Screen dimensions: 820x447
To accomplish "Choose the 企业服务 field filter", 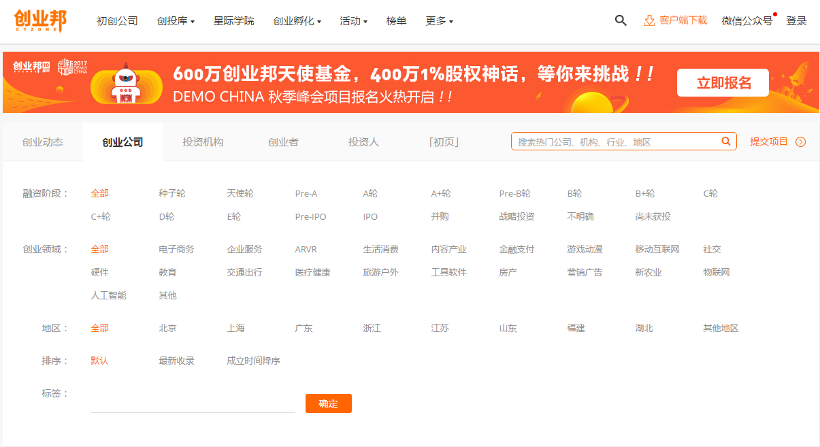I will click(244, 249).
